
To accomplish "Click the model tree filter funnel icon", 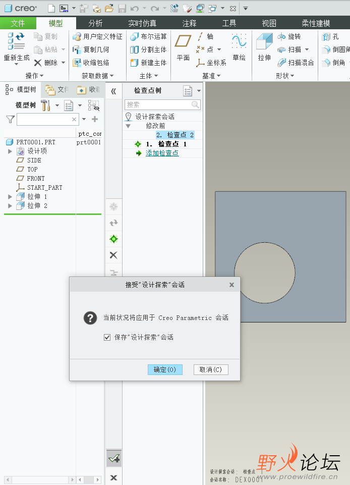I will click(x=10, y=120).
